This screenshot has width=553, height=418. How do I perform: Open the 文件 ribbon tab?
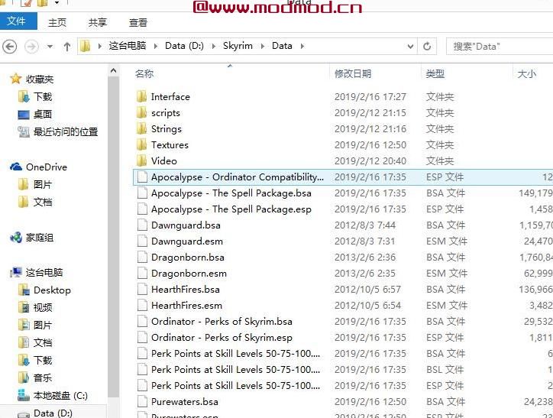point(18,21)
